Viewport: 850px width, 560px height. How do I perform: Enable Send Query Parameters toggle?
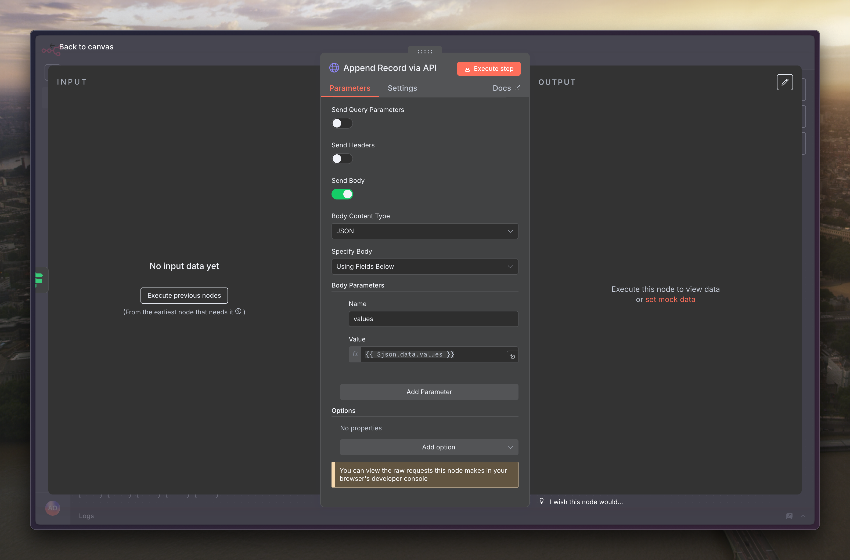click(x=342, y=123)
